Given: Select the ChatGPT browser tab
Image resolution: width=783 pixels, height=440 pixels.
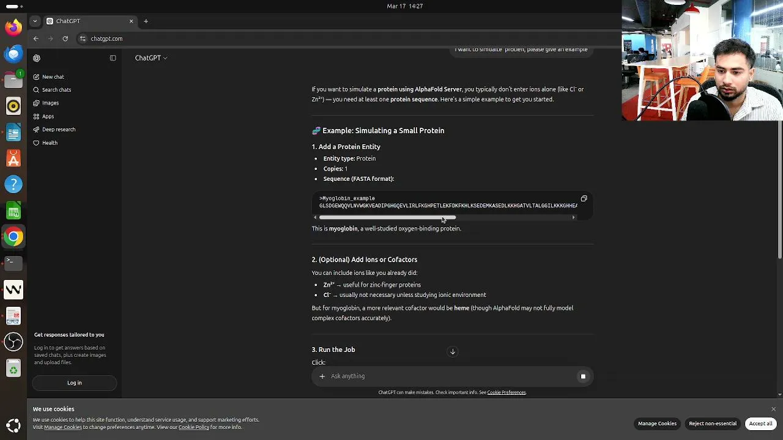Looking at the screenshot, I should [90, 21].
